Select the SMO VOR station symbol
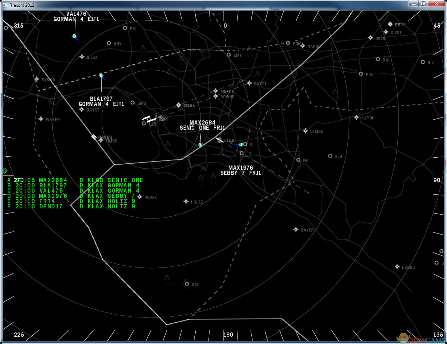Viewport: 447px width, 344px height. click(133, 103)
